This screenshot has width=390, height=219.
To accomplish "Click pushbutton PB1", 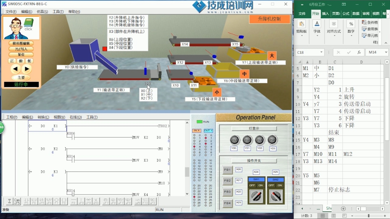I will click(x=227, y=170).
